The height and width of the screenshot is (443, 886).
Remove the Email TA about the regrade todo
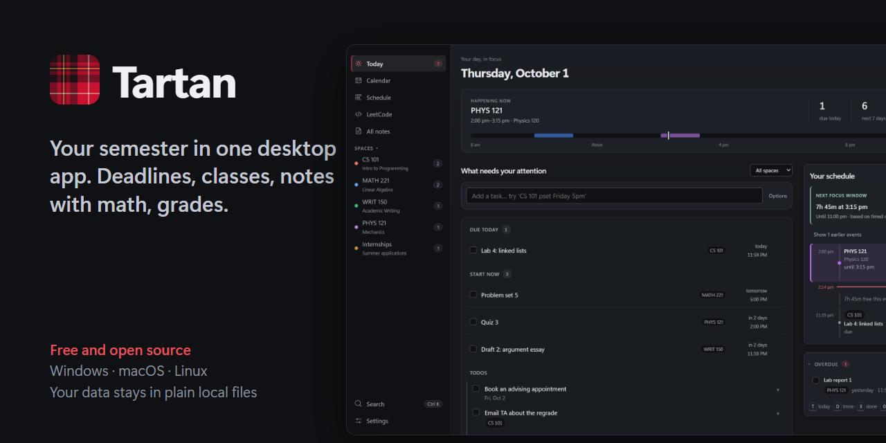pos(777,413)
